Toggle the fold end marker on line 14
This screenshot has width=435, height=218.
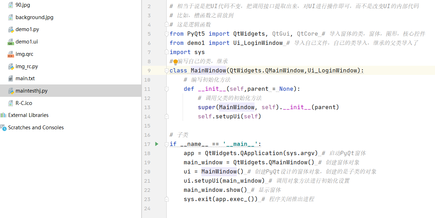(167, 116)
